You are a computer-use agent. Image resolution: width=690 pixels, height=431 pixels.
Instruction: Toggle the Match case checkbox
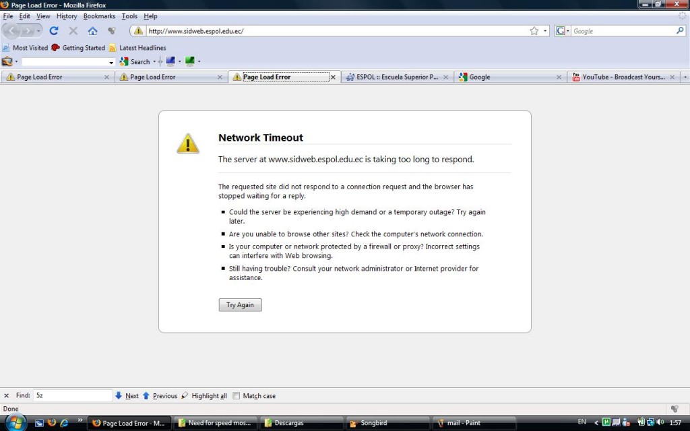[x=237, y=395]
